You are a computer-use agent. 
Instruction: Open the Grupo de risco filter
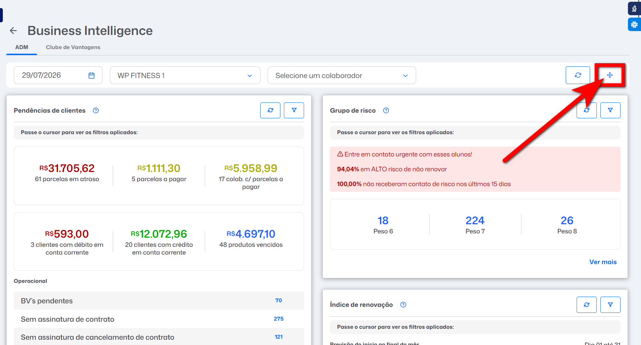(x=610, y=110)
